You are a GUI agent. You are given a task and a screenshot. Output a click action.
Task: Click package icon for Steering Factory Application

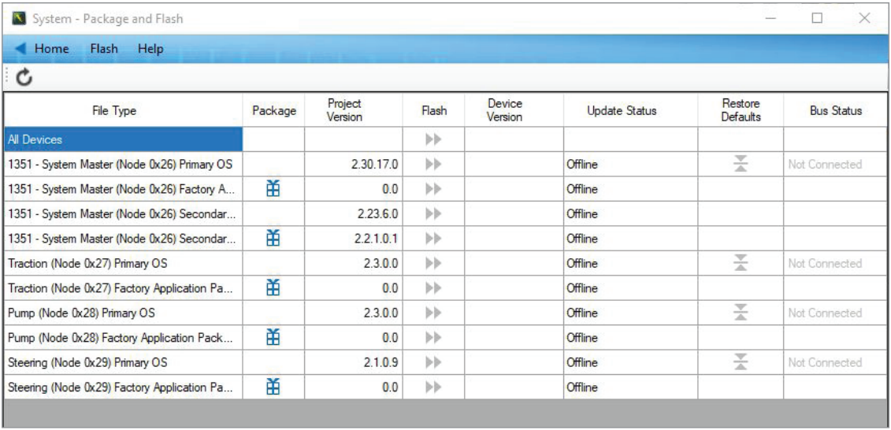pyautogui.click(x=273, y=387)
